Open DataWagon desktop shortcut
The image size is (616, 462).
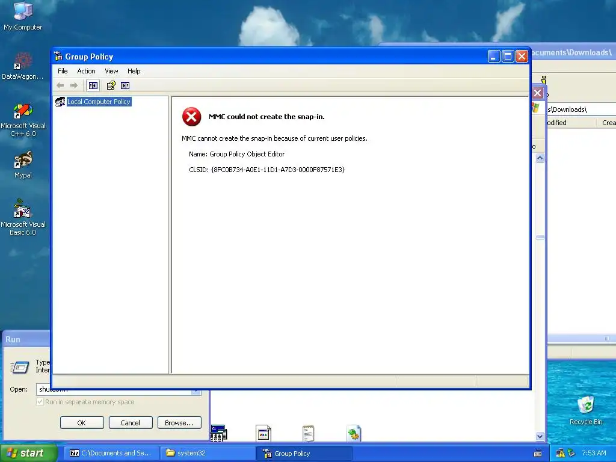(23, 66)
